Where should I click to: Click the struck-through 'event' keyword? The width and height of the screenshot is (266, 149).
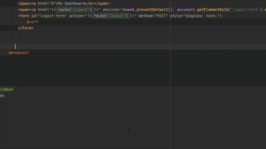coord(128,10)
